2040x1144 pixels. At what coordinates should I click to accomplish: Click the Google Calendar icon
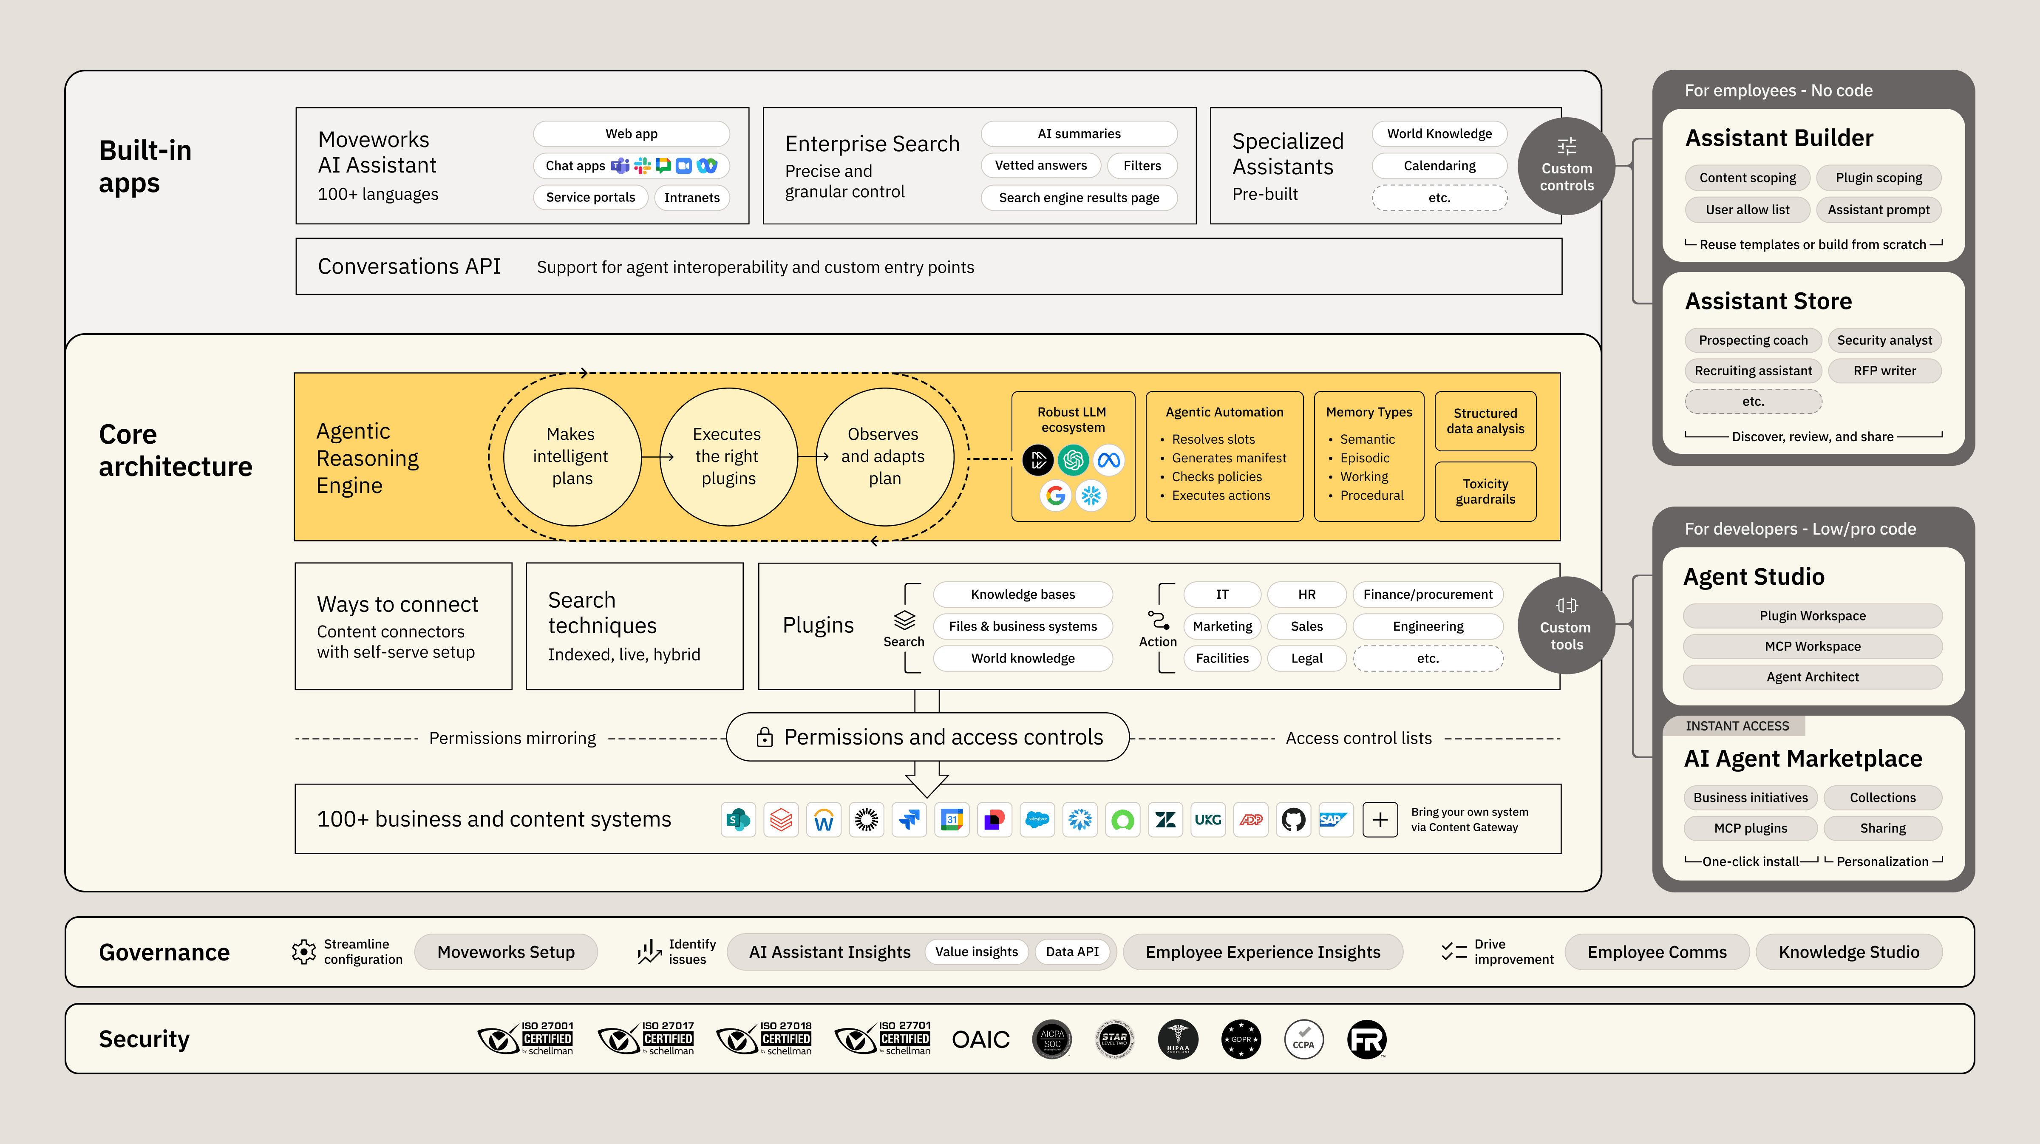(x=952, y=819)
